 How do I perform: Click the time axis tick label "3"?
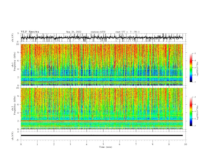click(70, 144)
